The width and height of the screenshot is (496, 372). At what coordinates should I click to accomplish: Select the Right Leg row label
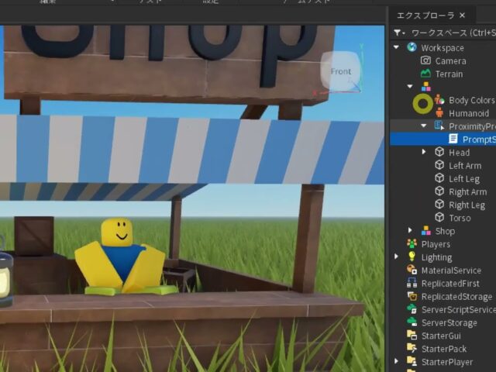[467, 205]
